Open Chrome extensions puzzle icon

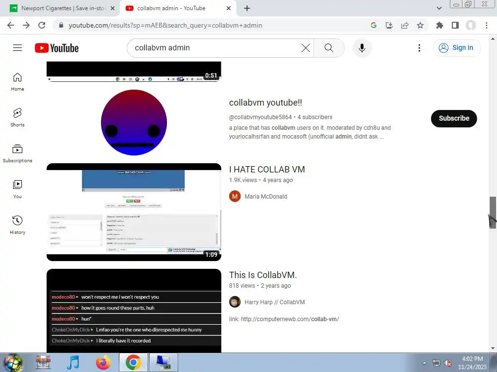pos(440,25)
